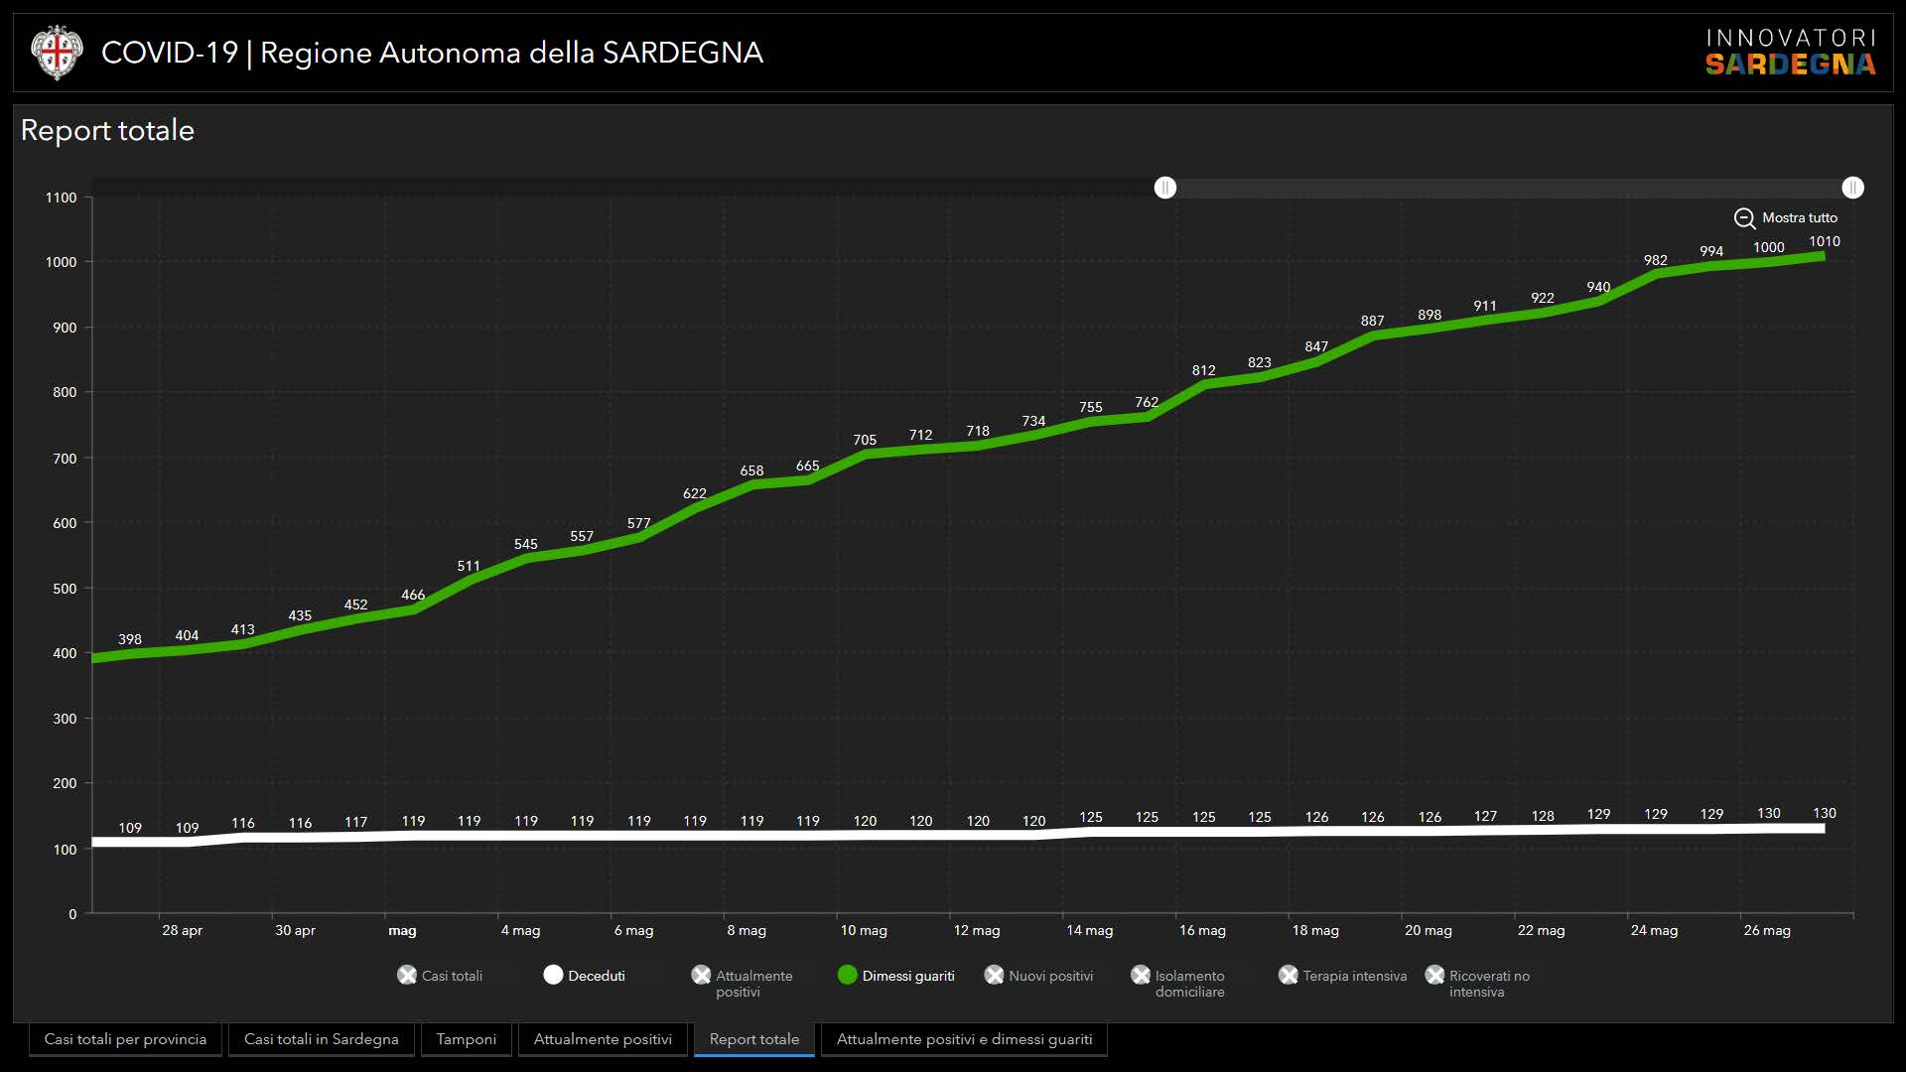Image resolution: width=1906 pixels, height=1072 pixels.
Task: Toggle the Attualmente positivi legend marker
Action: coord(701,976)
